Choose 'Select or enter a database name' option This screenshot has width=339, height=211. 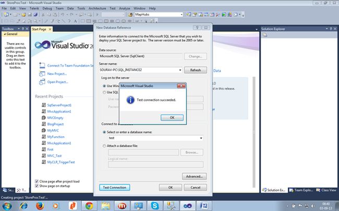coord(104,132)
